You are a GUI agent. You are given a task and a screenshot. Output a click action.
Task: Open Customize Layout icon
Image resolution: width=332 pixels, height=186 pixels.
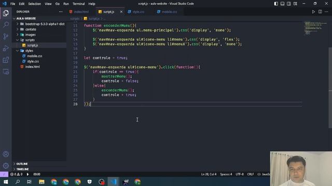295,4
